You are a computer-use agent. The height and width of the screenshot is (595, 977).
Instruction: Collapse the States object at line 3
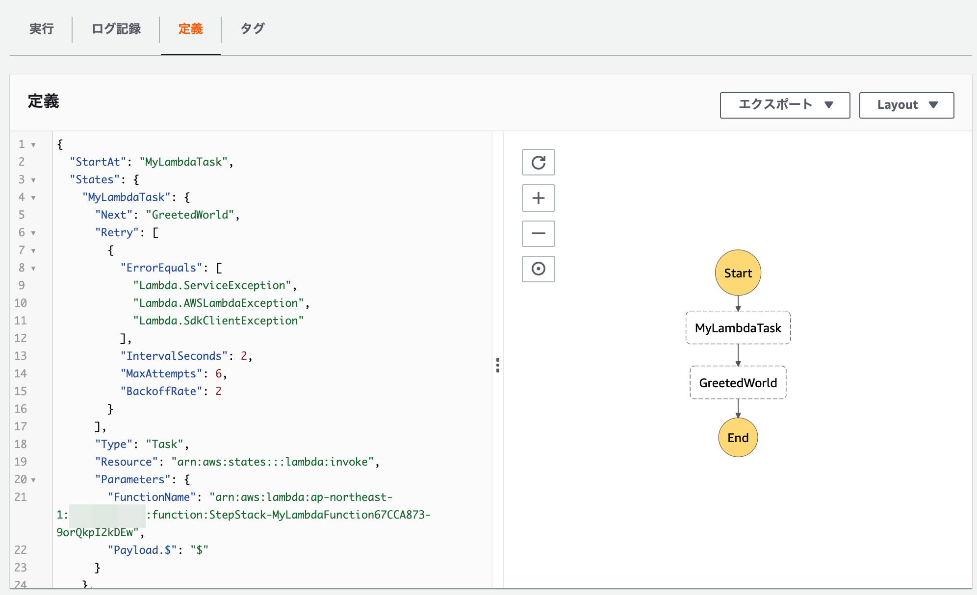click(x=32, y=179)
